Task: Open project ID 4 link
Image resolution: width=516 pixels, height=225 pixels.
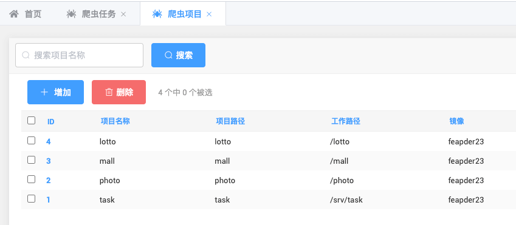Action: click(x=49, y=141)
